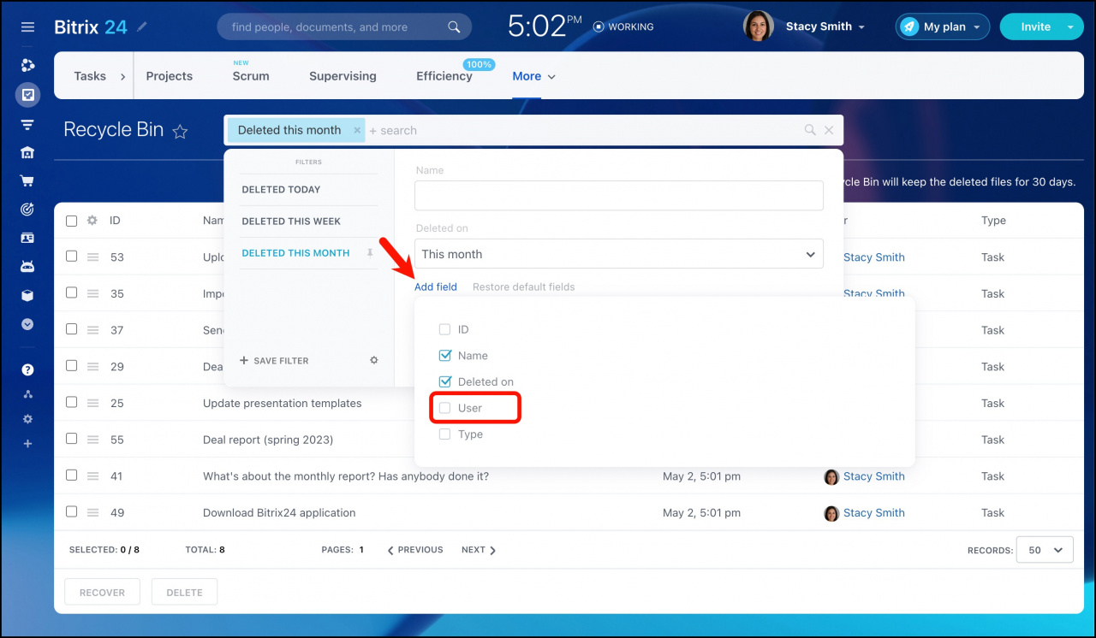Open row menu for task 41
This screenshot has height=638, width=1096.
point(93,476)
